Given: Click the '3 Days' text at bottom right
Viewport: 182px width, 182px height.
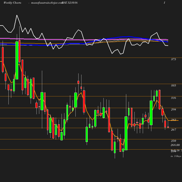Looking at the screenshot, I should pyautogui.click(x=178, y=156).
